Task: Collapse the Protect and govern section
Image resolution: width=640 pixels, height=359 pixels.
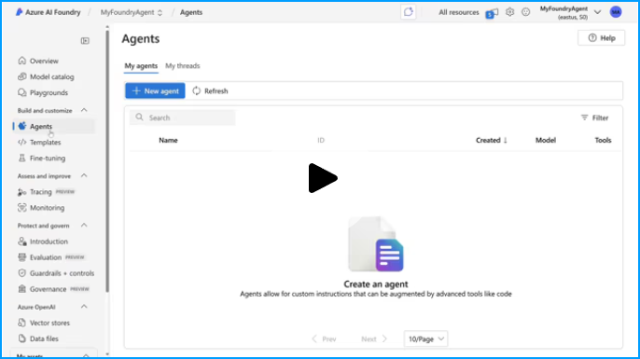Action: [x=84, y=226]
